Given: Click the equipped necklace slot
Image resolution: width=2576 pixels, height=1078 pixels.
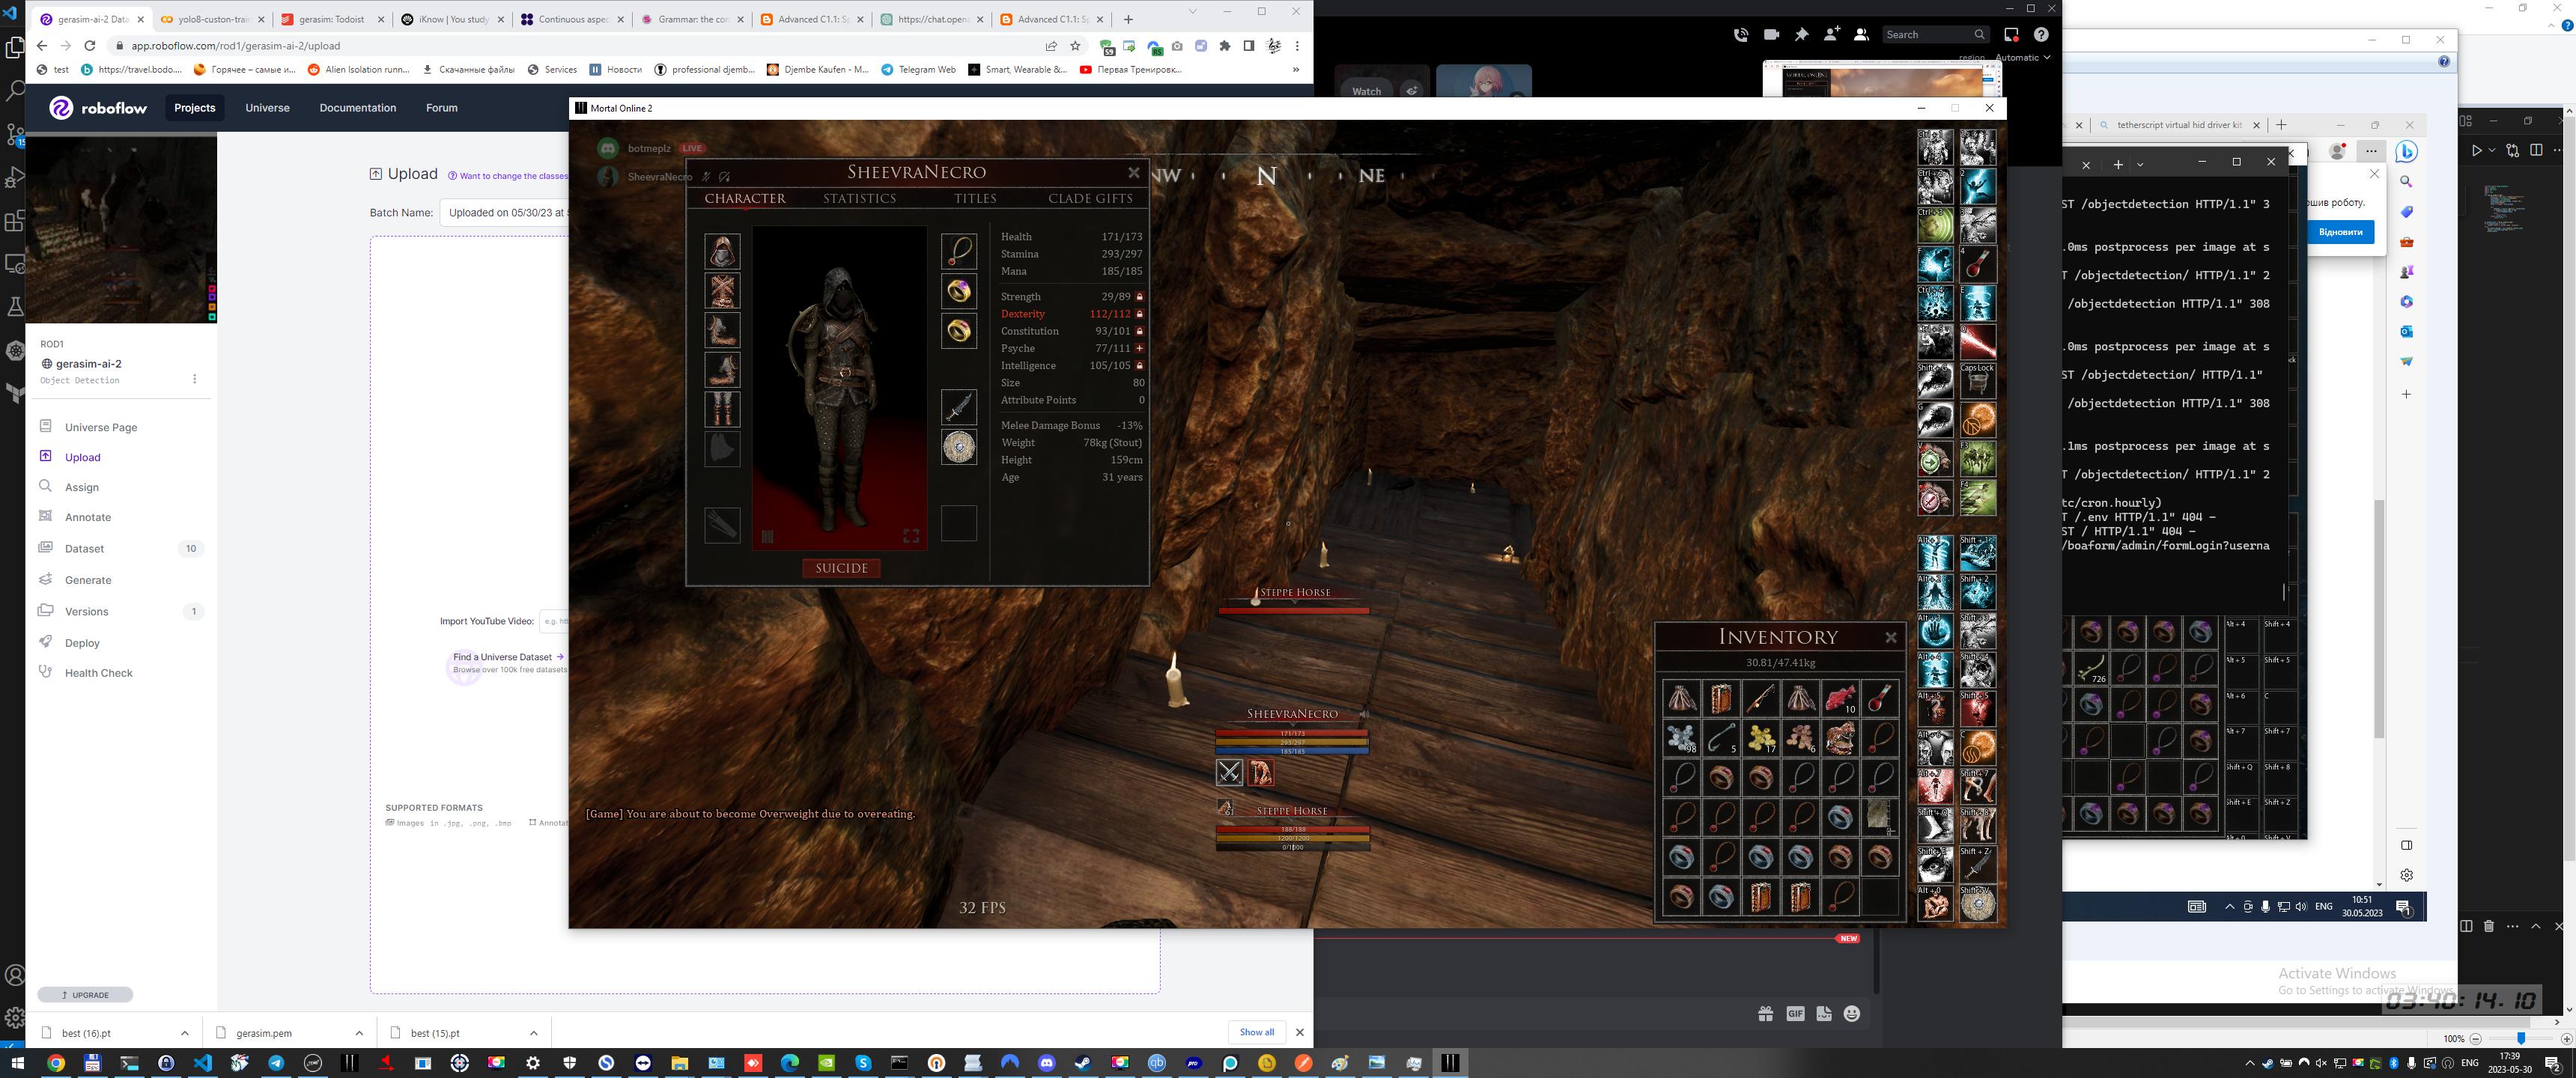Looking at the screenshot, I should [x=959, y=251].
